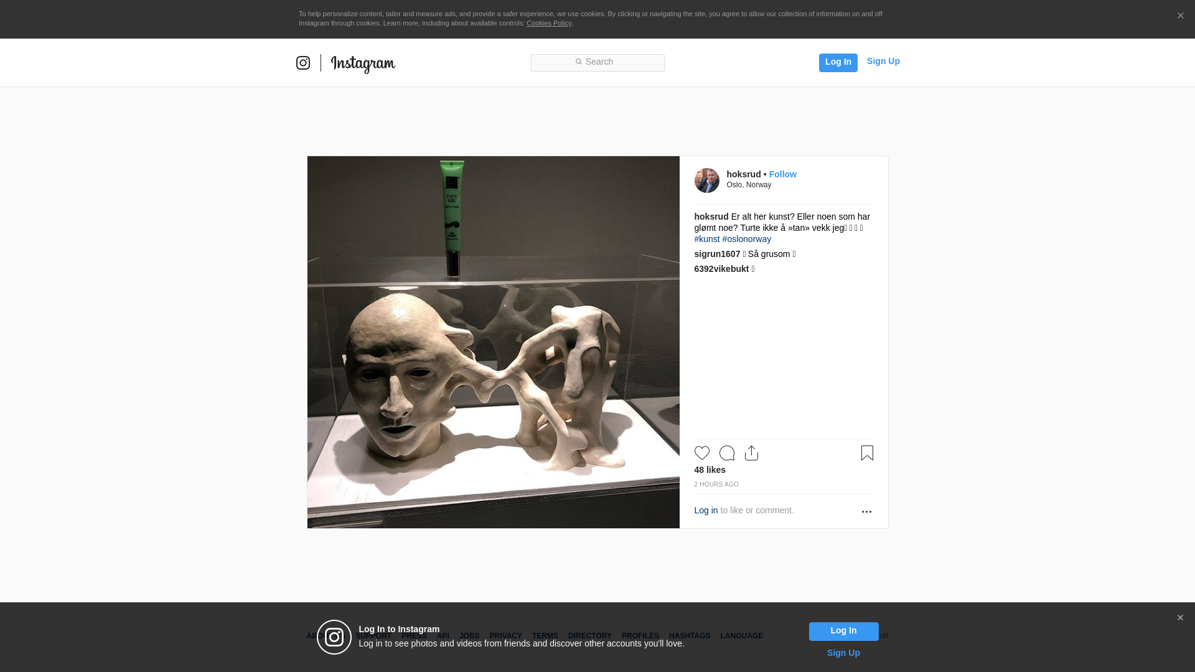Open the Oslo, Norway location link
1195x672 pixels.
[749, 185]
